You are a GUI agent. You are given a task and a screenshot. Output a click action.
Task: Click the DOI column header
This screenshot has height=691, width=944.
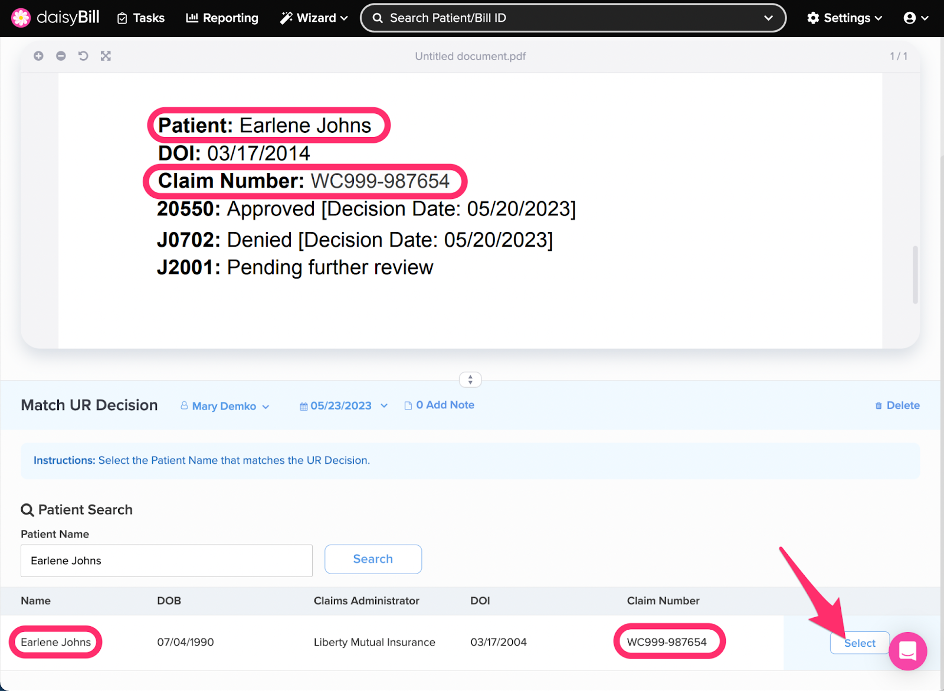480,601
